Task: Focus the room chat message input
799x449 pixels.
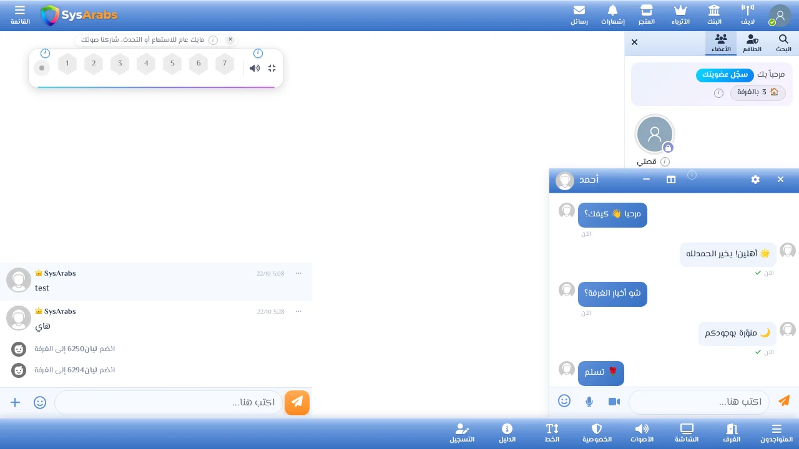Action: coord(169,402)
